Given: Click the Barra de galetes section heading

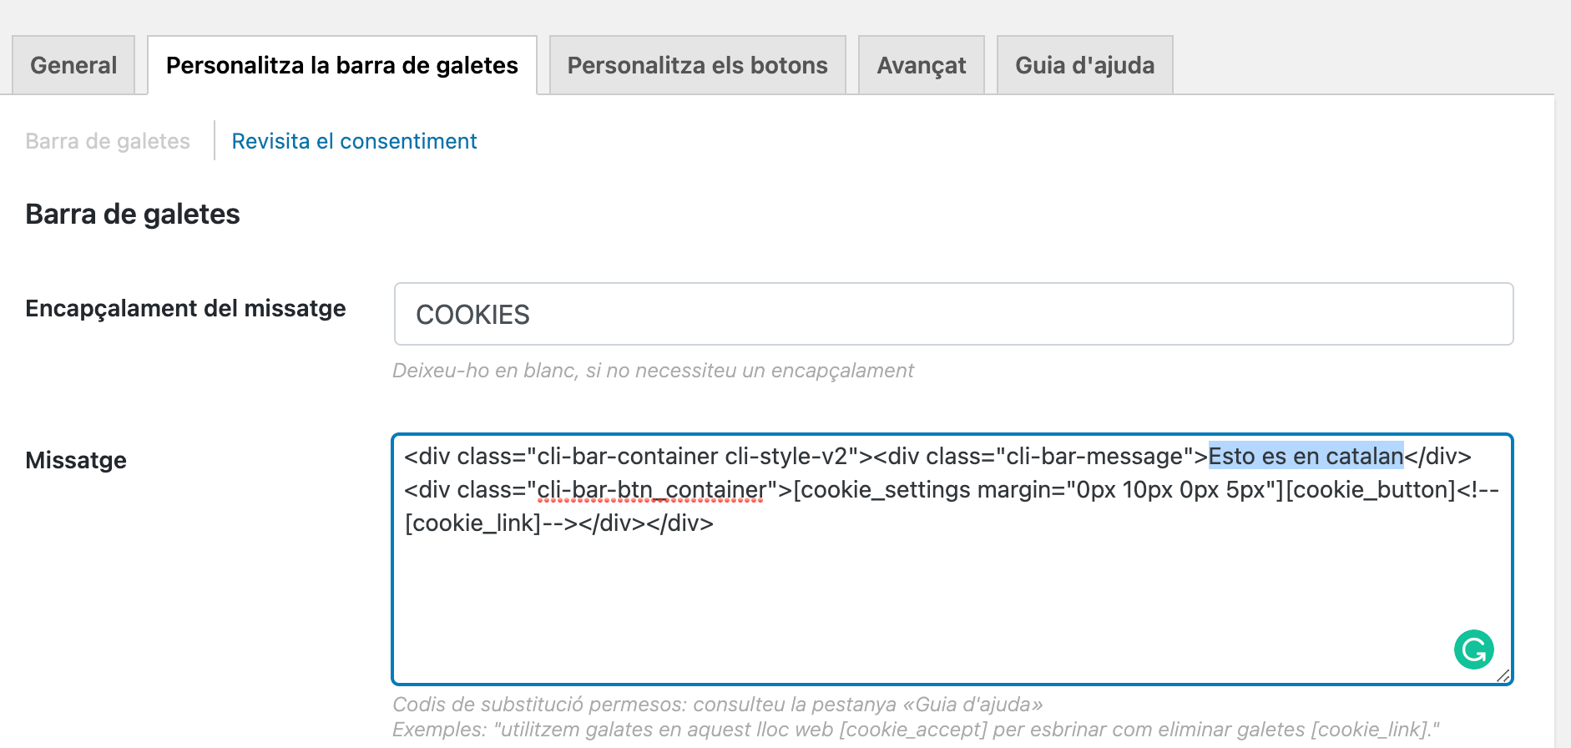Looking at the screenshot, I should tap(133, 214).
